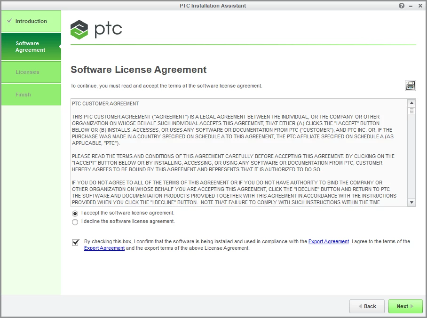Viewport: 427px width, 318px height.
Task: Click the 'PTC CUSTOMER AGREEMENT' heading text
Action: click(x=105, y=103)
